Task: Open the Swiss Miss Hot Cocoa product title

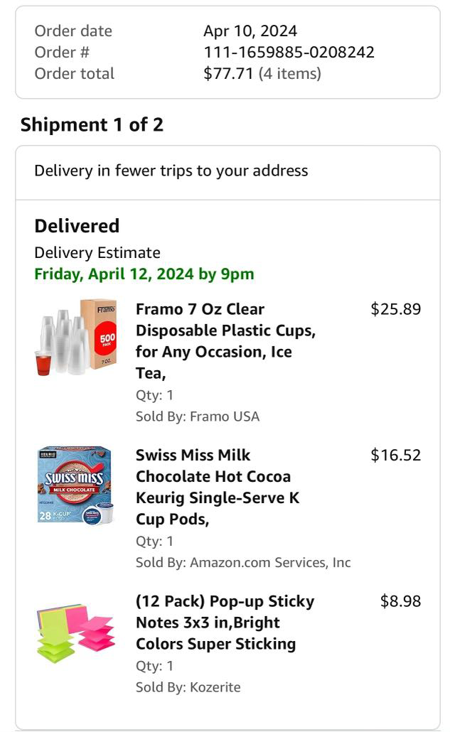Action: (218, 487)
